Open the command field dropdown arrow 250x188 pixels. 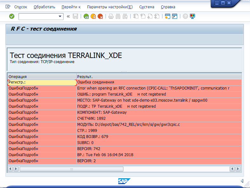point(60,16)
